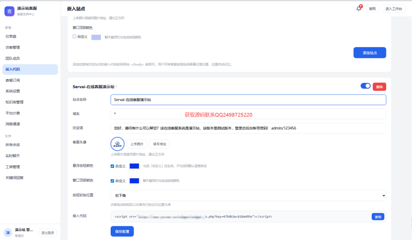Click 进入工作台 button
Screen dimensions: 412x240
click(x=393, y=9)
